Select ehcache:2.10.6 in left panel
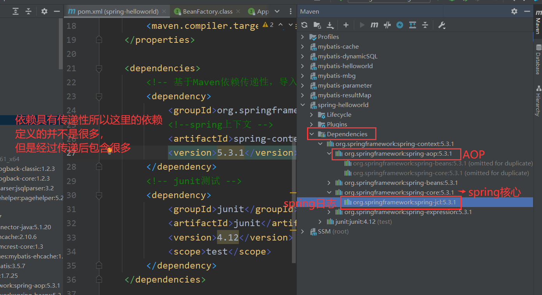Image resolution: width=542 pixels, height=295 pixels. [x=18, y=237]
